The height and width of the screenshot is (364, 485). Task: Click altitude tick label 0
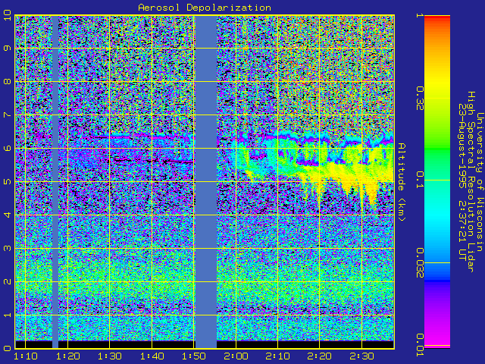coord(7,348)
